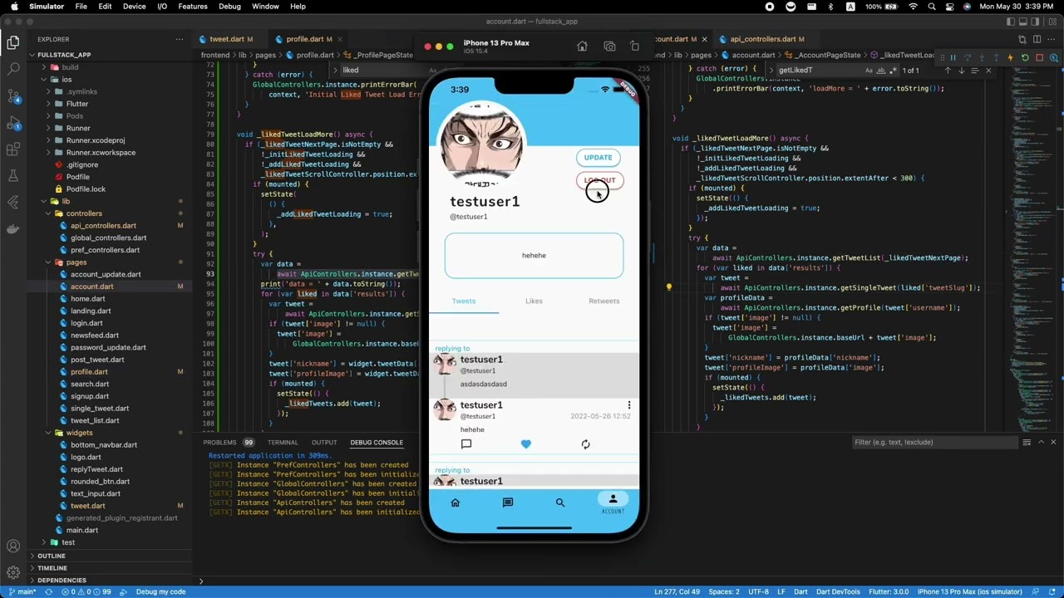
Task: Open the Testing flask icon view
Action: click(13, 176)
